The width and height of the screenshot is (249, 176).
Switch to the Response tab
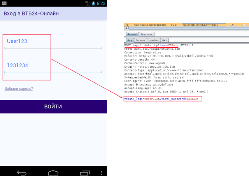146,34
